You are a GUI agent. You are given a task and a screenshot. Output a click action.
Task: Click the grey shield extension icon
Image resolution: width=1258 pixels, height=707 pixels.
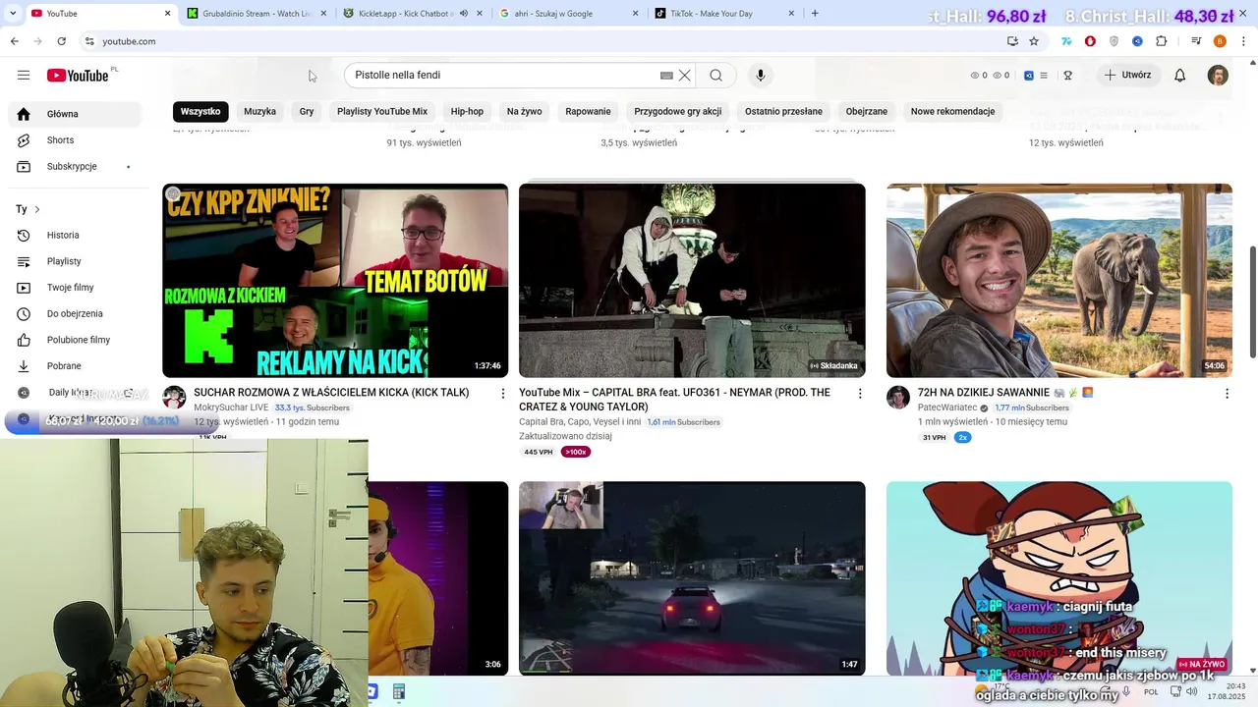coord(1114,41)
